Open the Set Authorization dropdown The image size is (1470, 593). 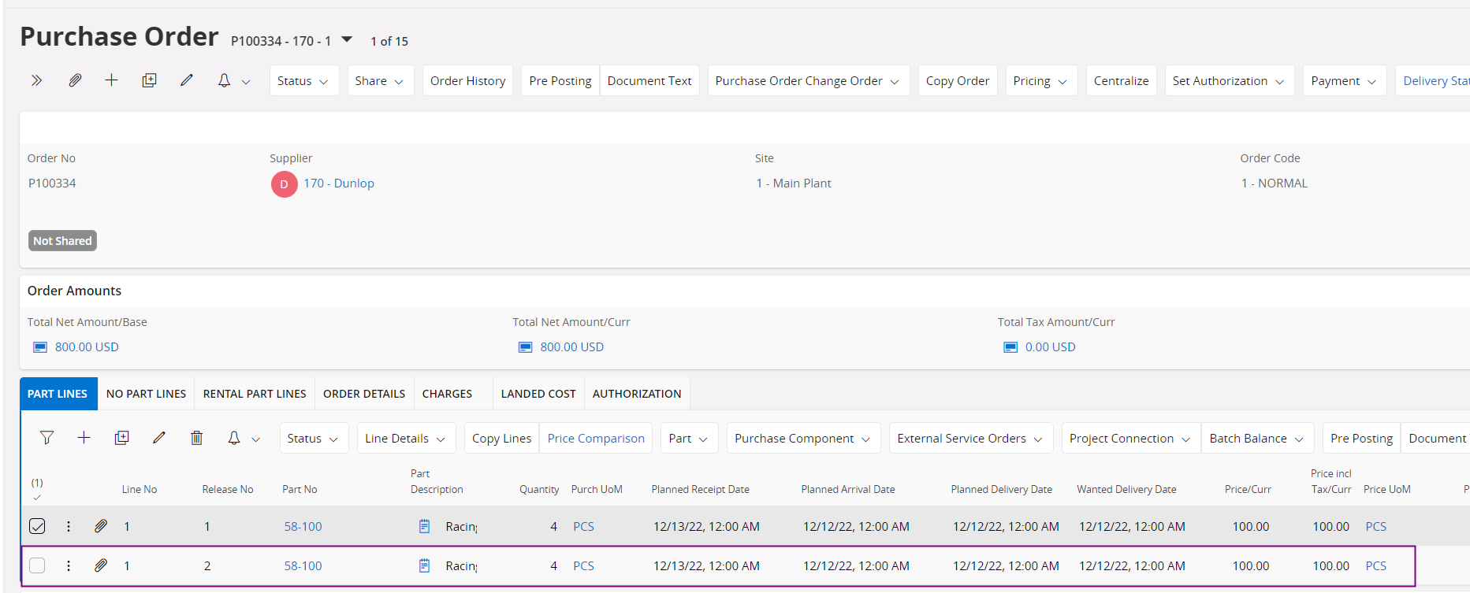1228,80
